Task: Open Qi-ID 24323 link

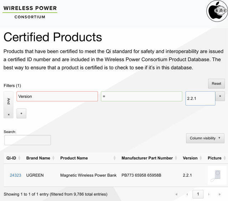Action: tap(15, 175)
